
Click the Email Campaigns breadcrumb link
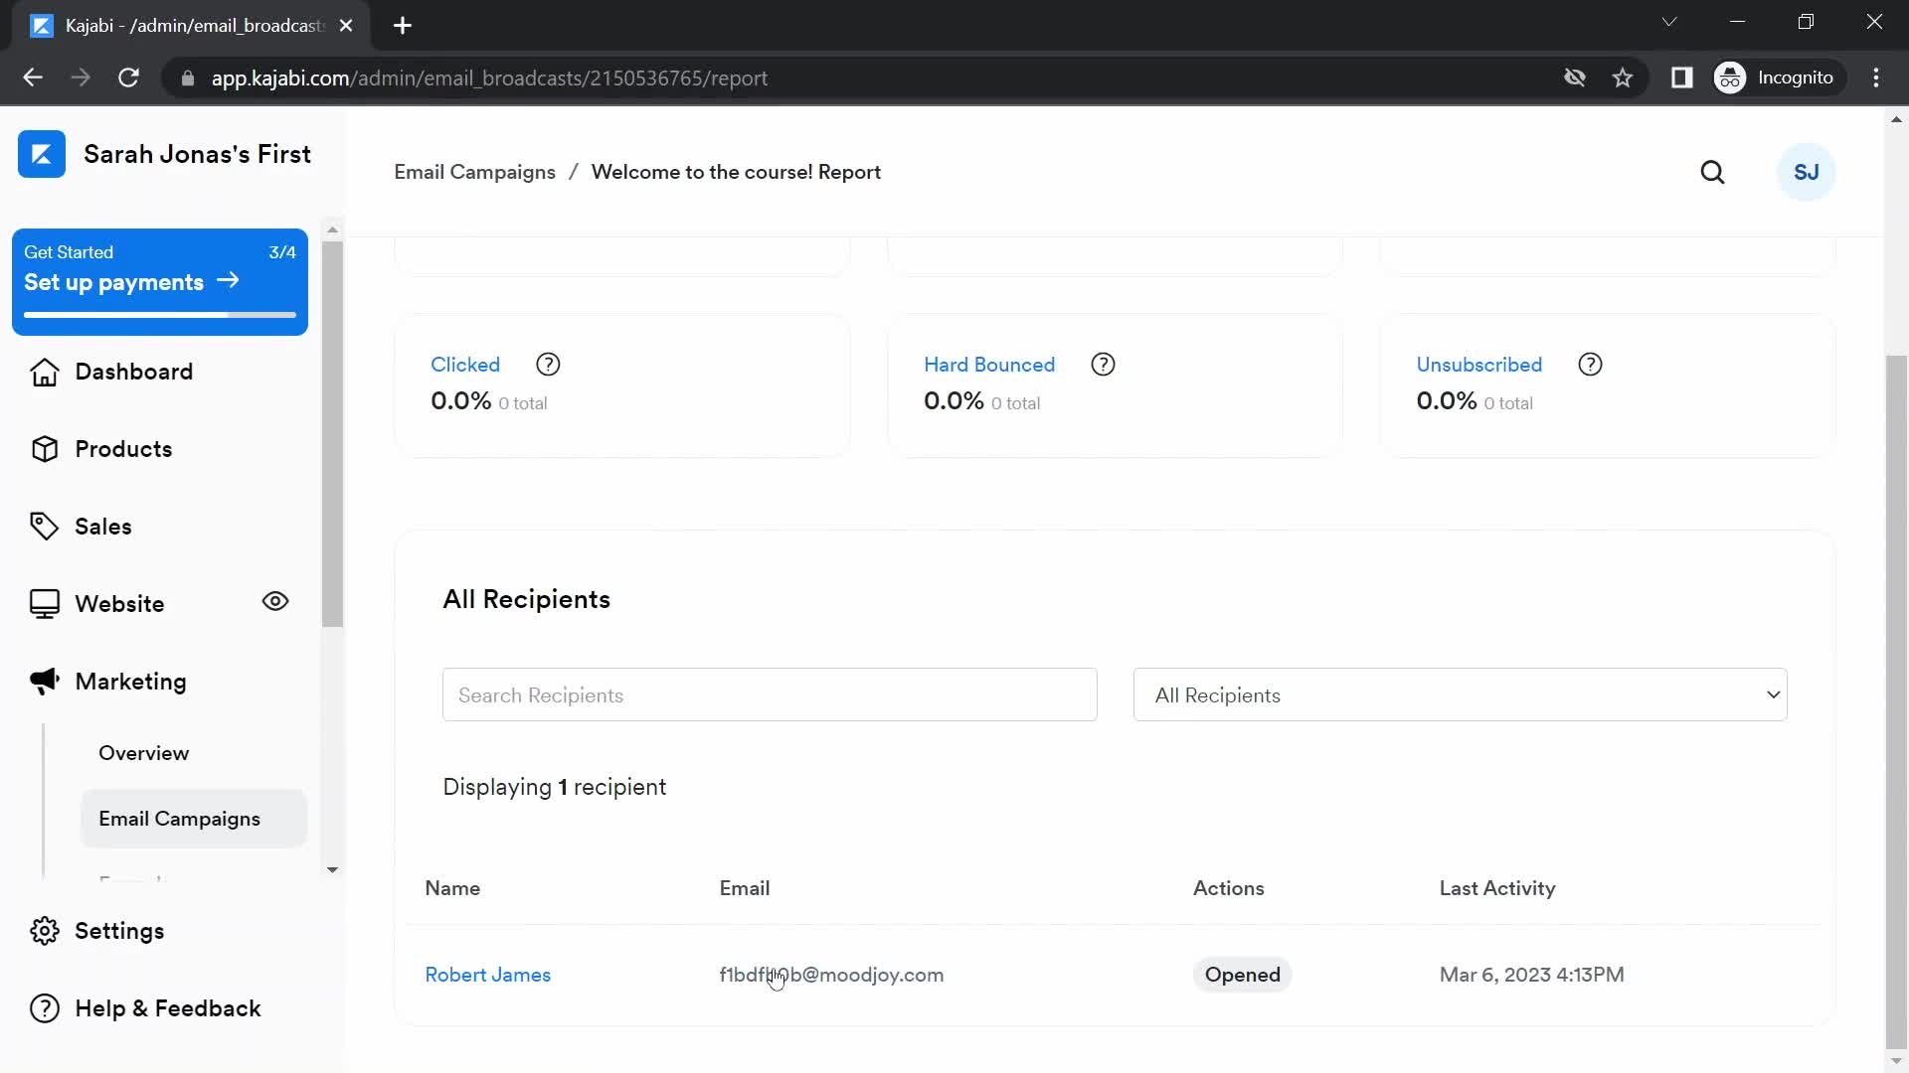(474, 172)
